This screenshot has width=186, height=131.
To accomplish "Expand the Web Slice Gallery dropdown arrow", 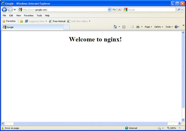I will click(90, 21).
